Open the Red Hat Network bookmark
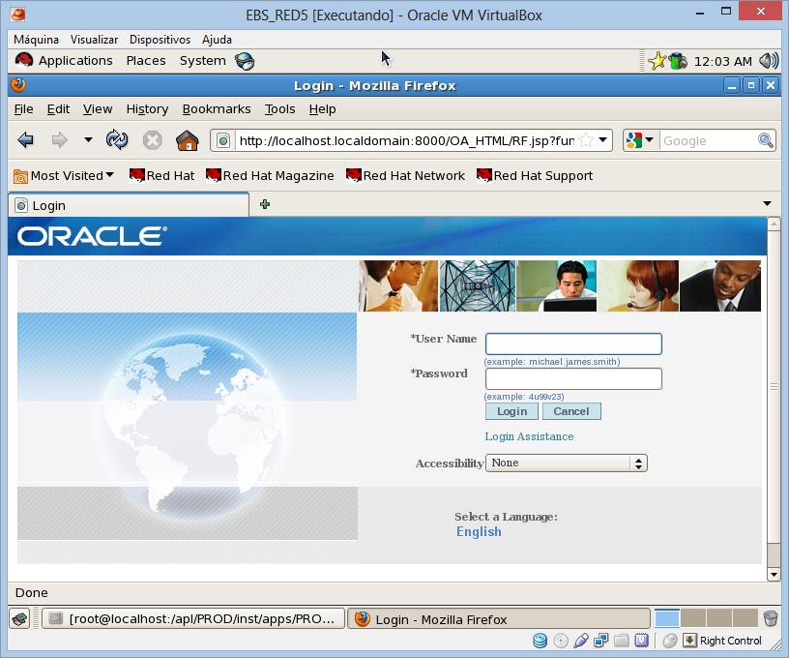The image size is (789, 658). click(405, 176)
